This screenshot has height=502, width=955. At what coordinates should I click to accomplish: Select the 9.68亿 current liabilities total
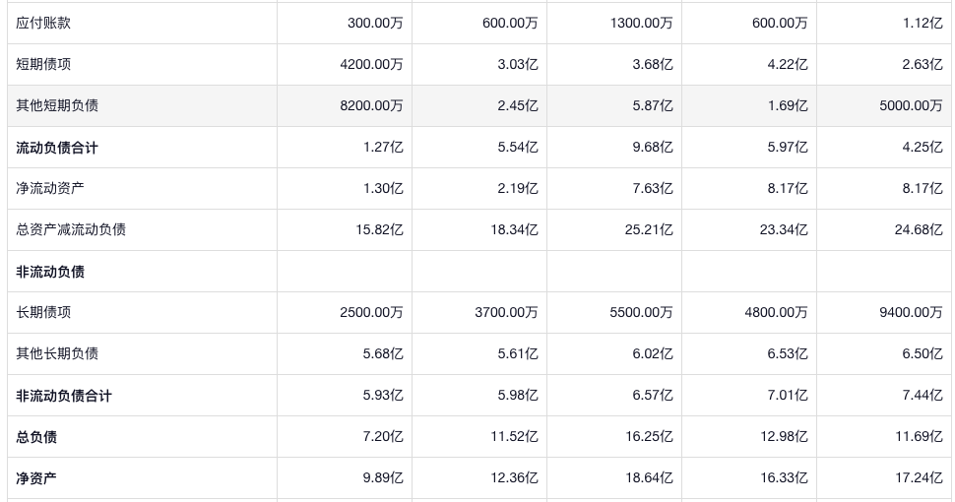[653, 148]
